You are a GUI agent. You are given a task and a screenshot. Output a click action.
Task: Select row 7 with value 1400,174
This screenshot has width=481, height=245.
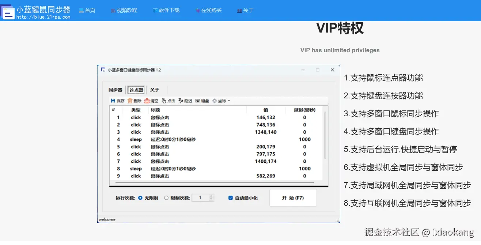click(x=216, y=161)
